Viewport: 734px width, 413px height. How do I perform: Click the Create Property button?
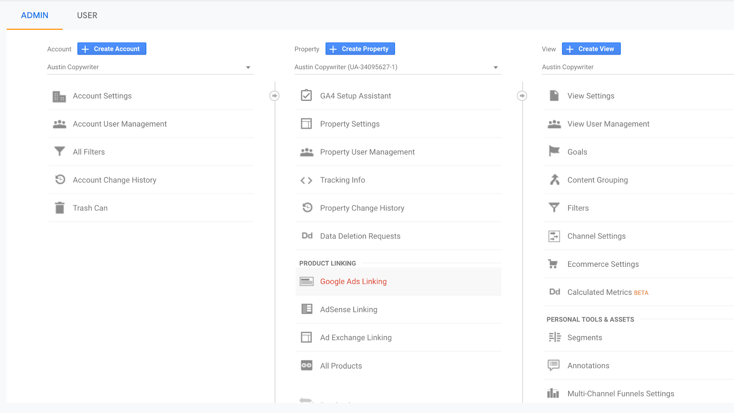[x=360, y=49]
